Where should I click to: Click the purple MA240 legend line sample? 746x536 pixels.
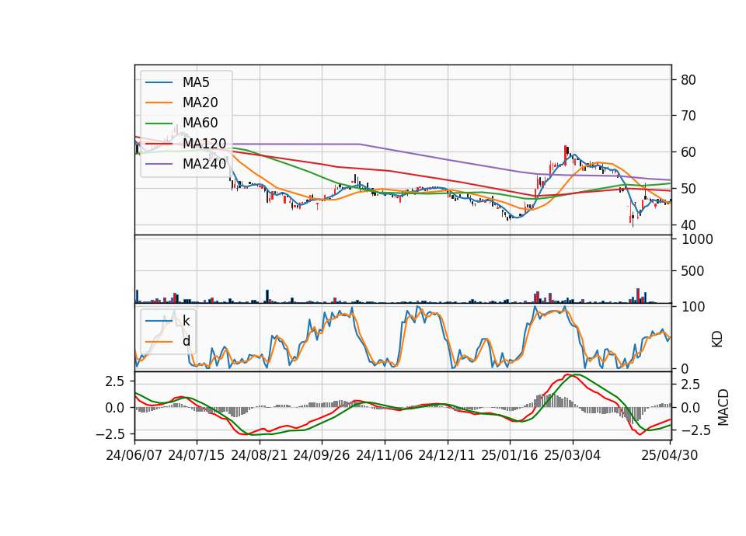click(159, 164)
